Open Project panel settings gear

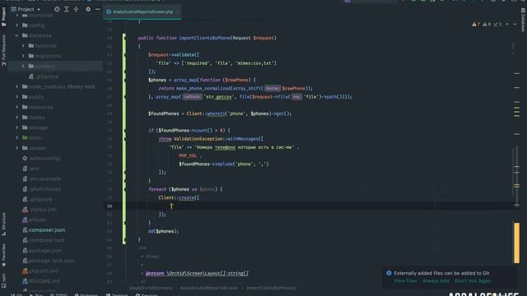88,9
